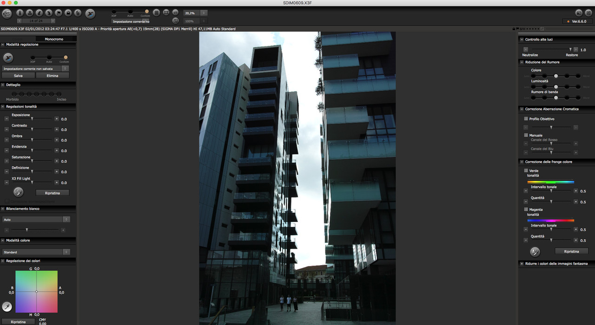Click Ripristina under Regolazioni tonalità

point(53,193)
